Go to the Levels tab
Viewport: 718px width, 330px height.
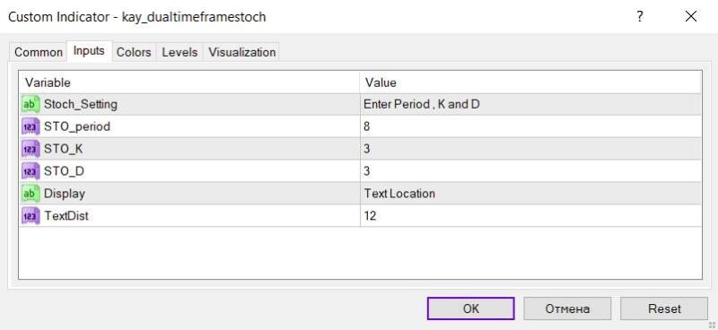coord(179,52)
